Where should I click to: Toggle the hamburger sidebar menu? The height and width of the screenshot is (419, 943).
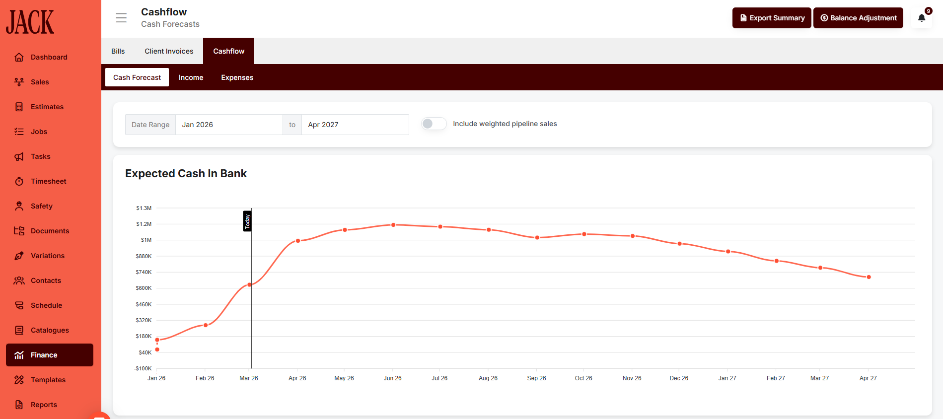(121, 18)
